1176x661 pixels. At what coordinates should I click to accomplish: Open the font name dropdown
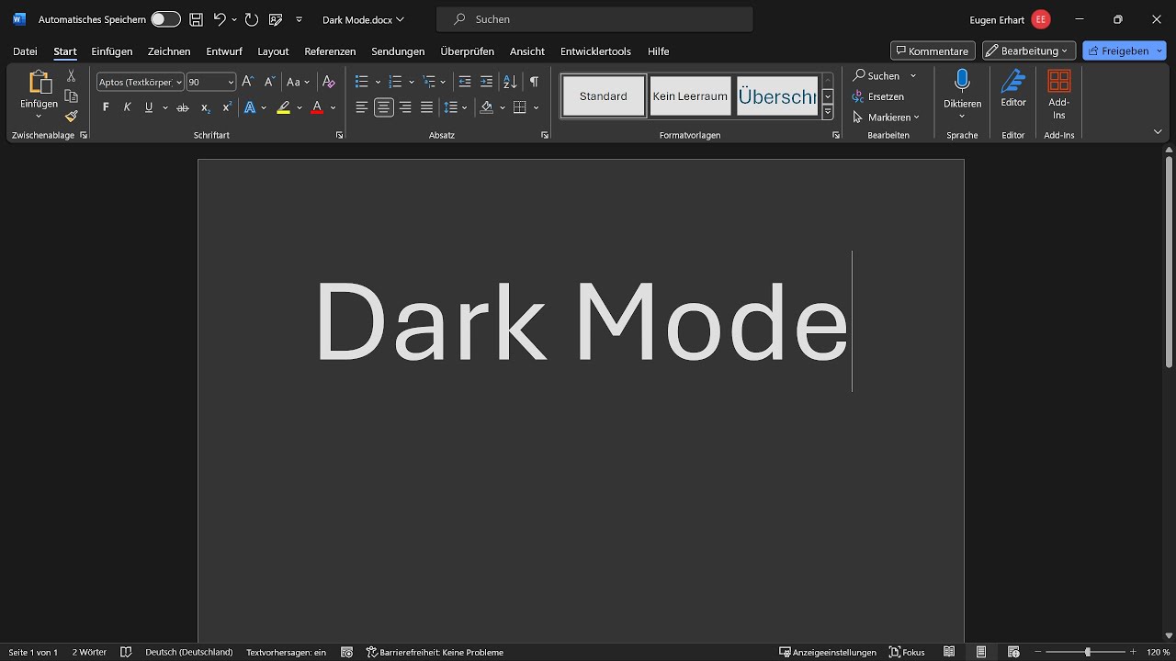point(179,82)
